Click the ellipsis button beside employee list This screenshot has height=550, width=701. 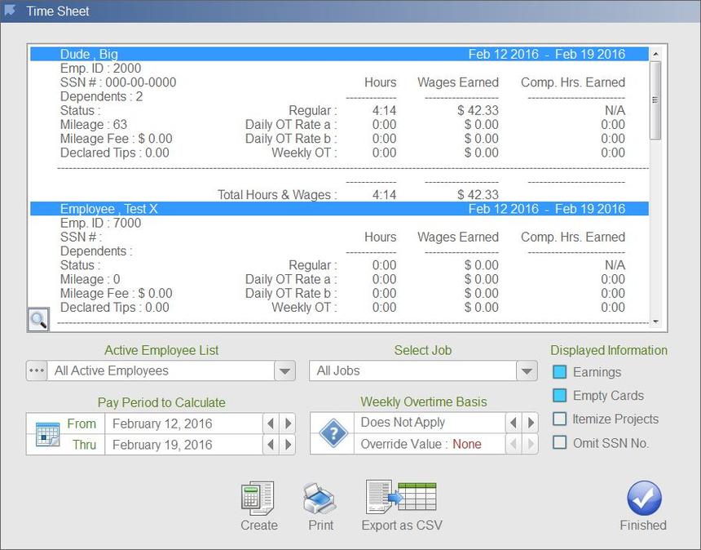pyautogui.click(x=37, y=370)
